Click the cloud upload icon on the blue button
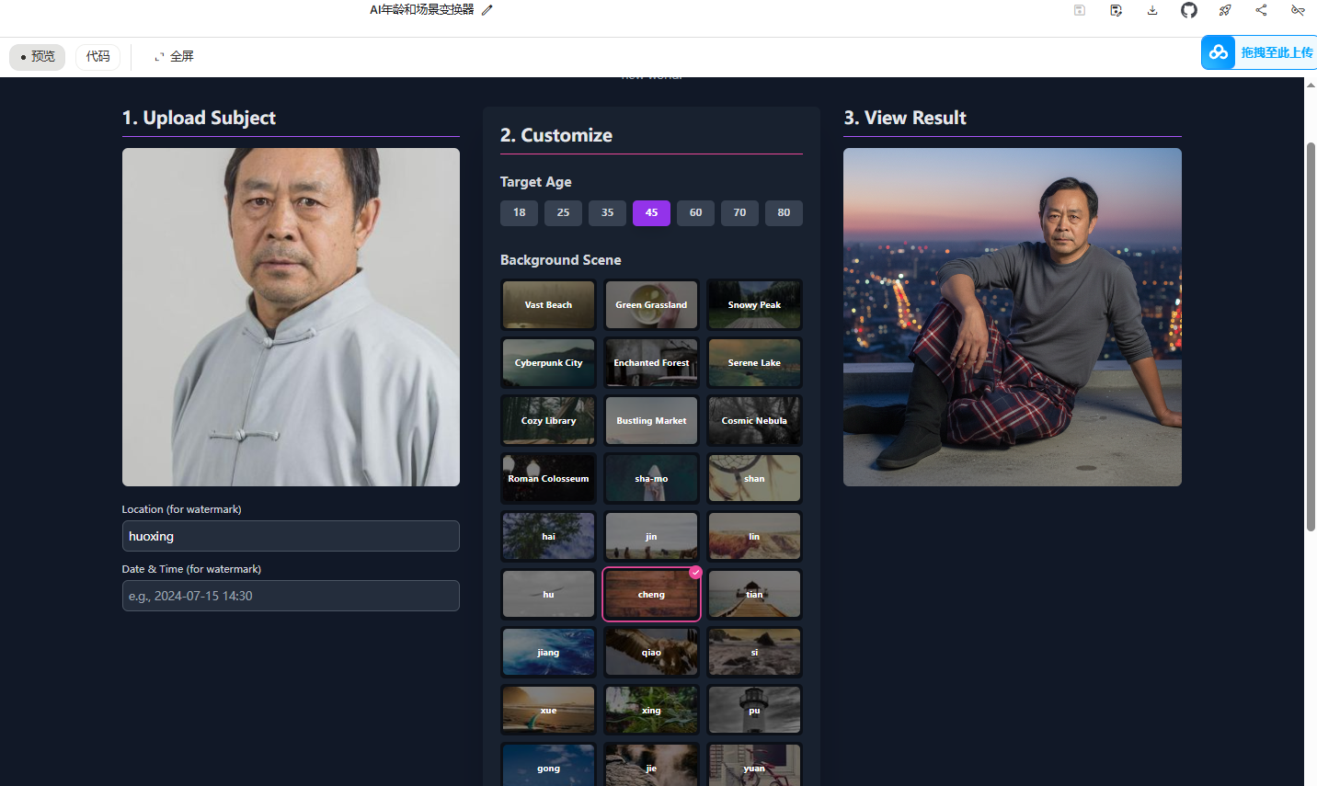1317x786 pixels. click(x=1219, y=52)
